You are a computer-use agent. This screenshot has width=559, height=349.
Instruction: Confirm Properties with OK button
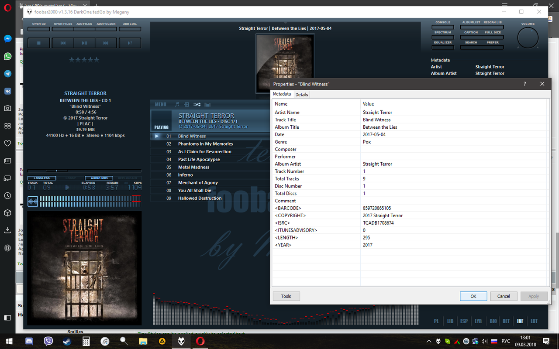pyautogui.click(x=473, y=296)
